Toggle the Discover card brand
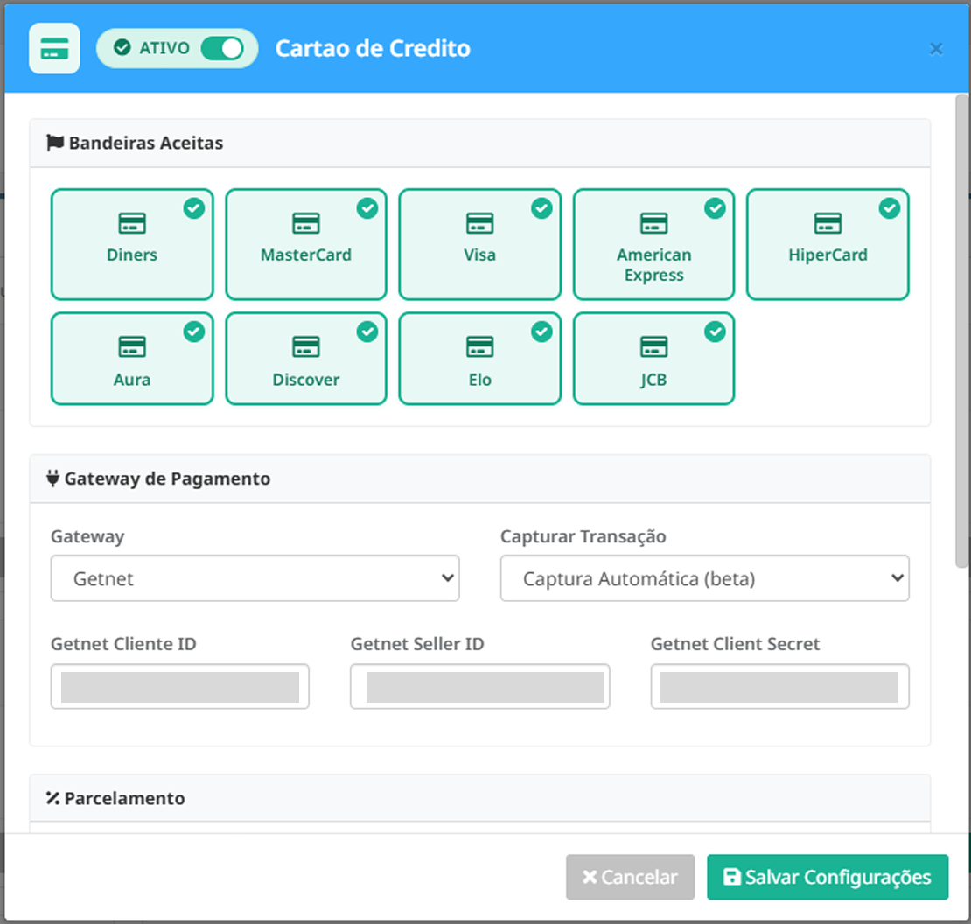 tap(306, 359)
